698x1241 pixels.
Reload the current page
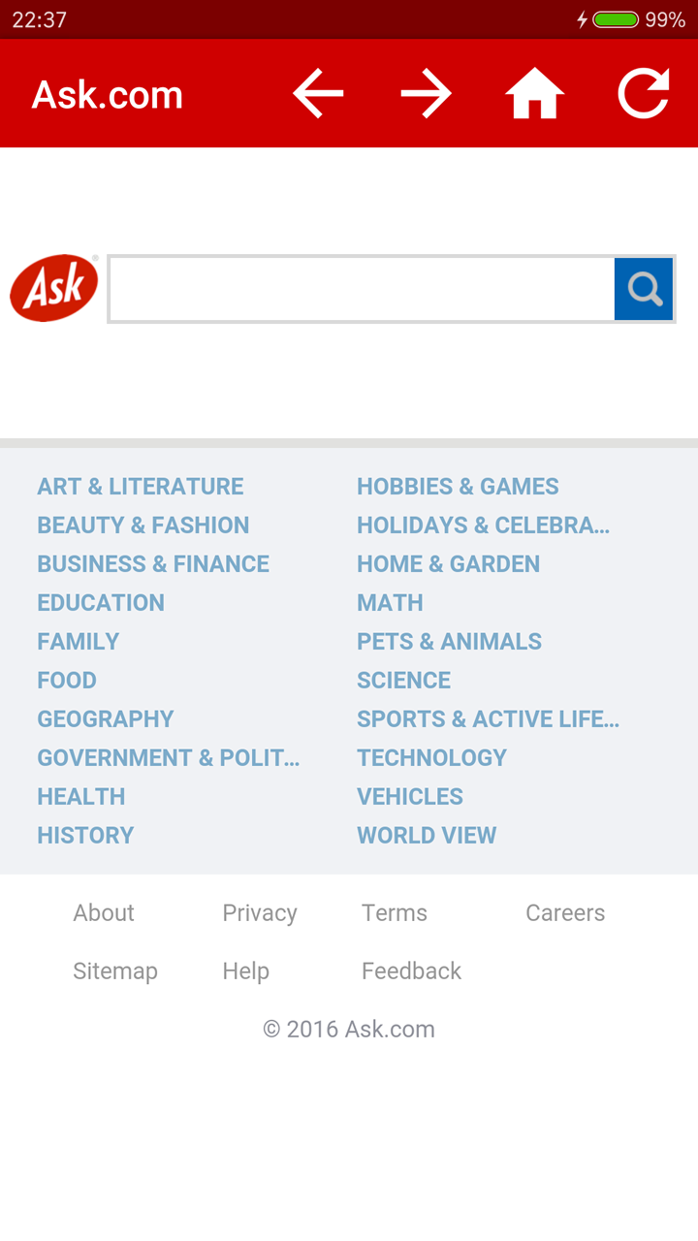(643, 93)
